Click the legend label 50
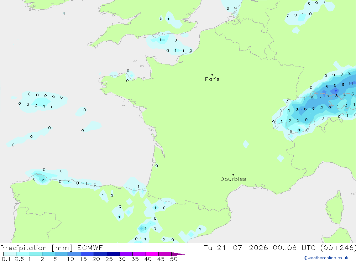356x261 pixels. (174, 259)
